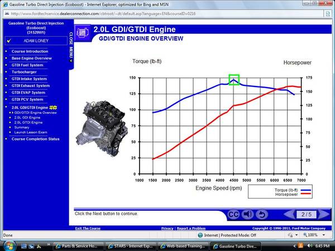This screenshot has height=251, width=335.
Task: Select Launch Lesson Exam item
Action: tap(31, 132)
